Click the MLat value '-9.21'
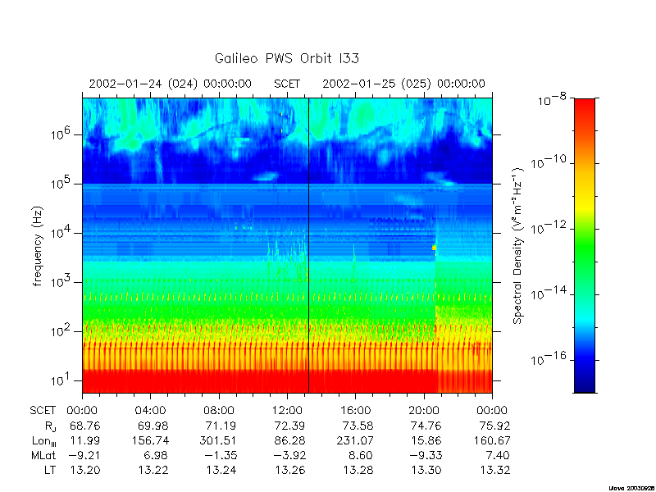Screen dimensions: 656x492 [x=85, y=455]
